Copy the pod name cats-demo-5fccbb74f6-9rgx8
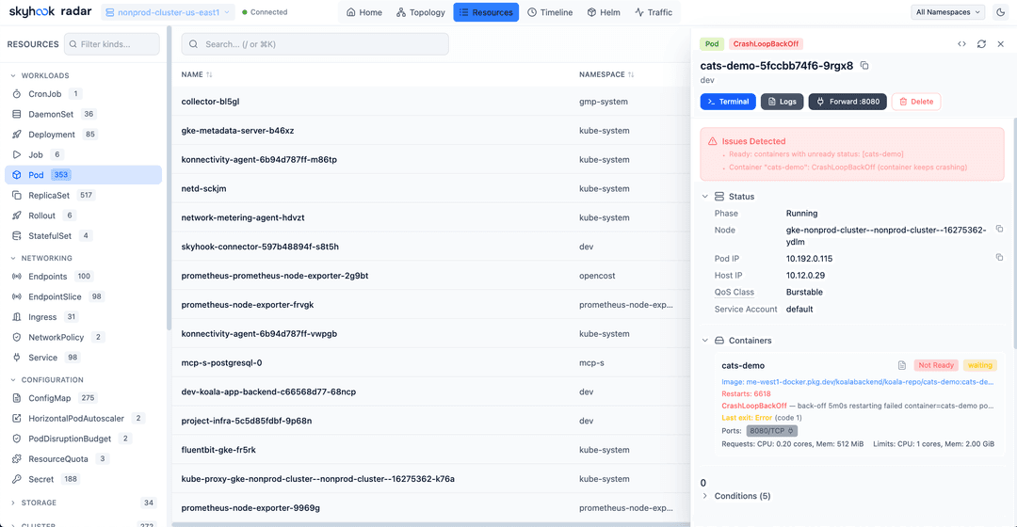This screenshot has height=527, width=1017. pos(864,66)
